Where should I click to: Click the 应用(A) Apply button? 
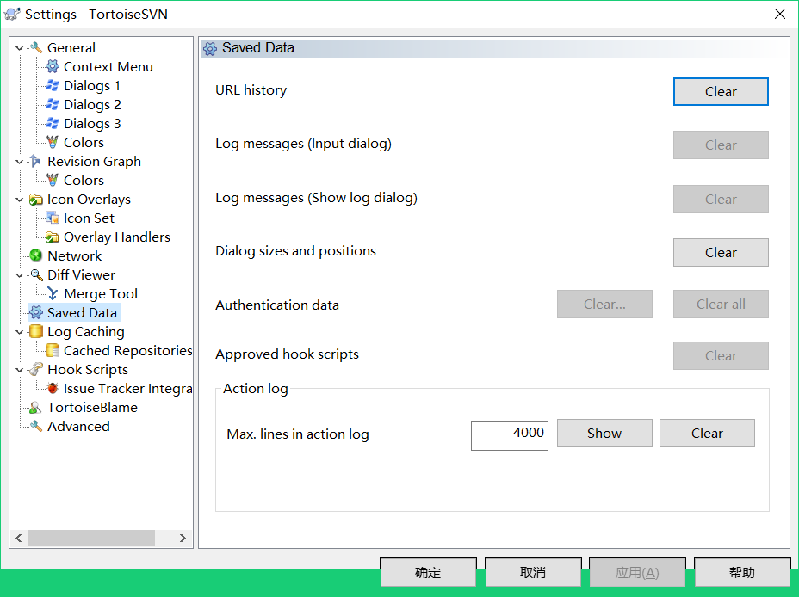pos(637,572)
